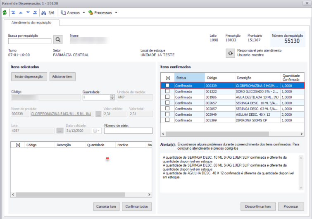Image resolution: width=312 pixels, height=219 pixels.
Task: Click down arrow of alerts scrollbar
Action: [x=301, y=188]
